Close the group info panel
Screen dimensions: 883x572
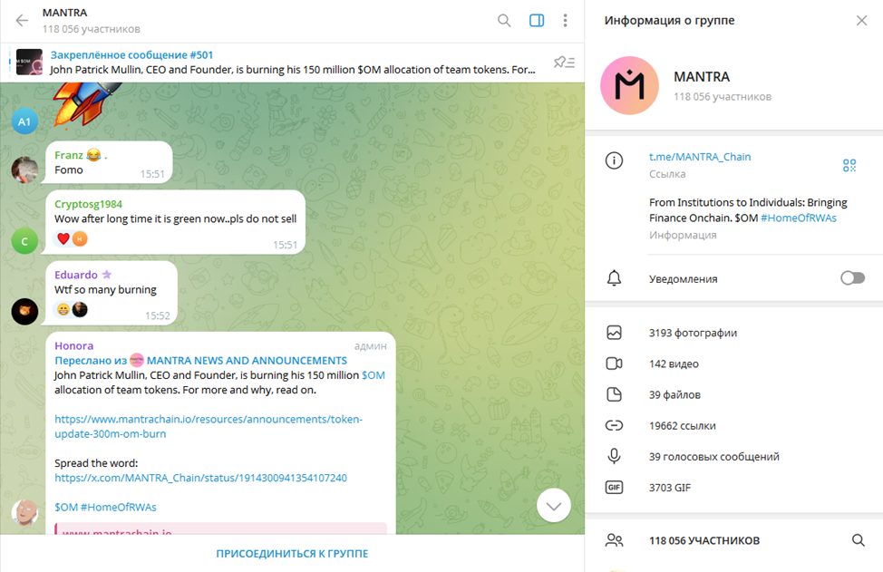point(861,21)
